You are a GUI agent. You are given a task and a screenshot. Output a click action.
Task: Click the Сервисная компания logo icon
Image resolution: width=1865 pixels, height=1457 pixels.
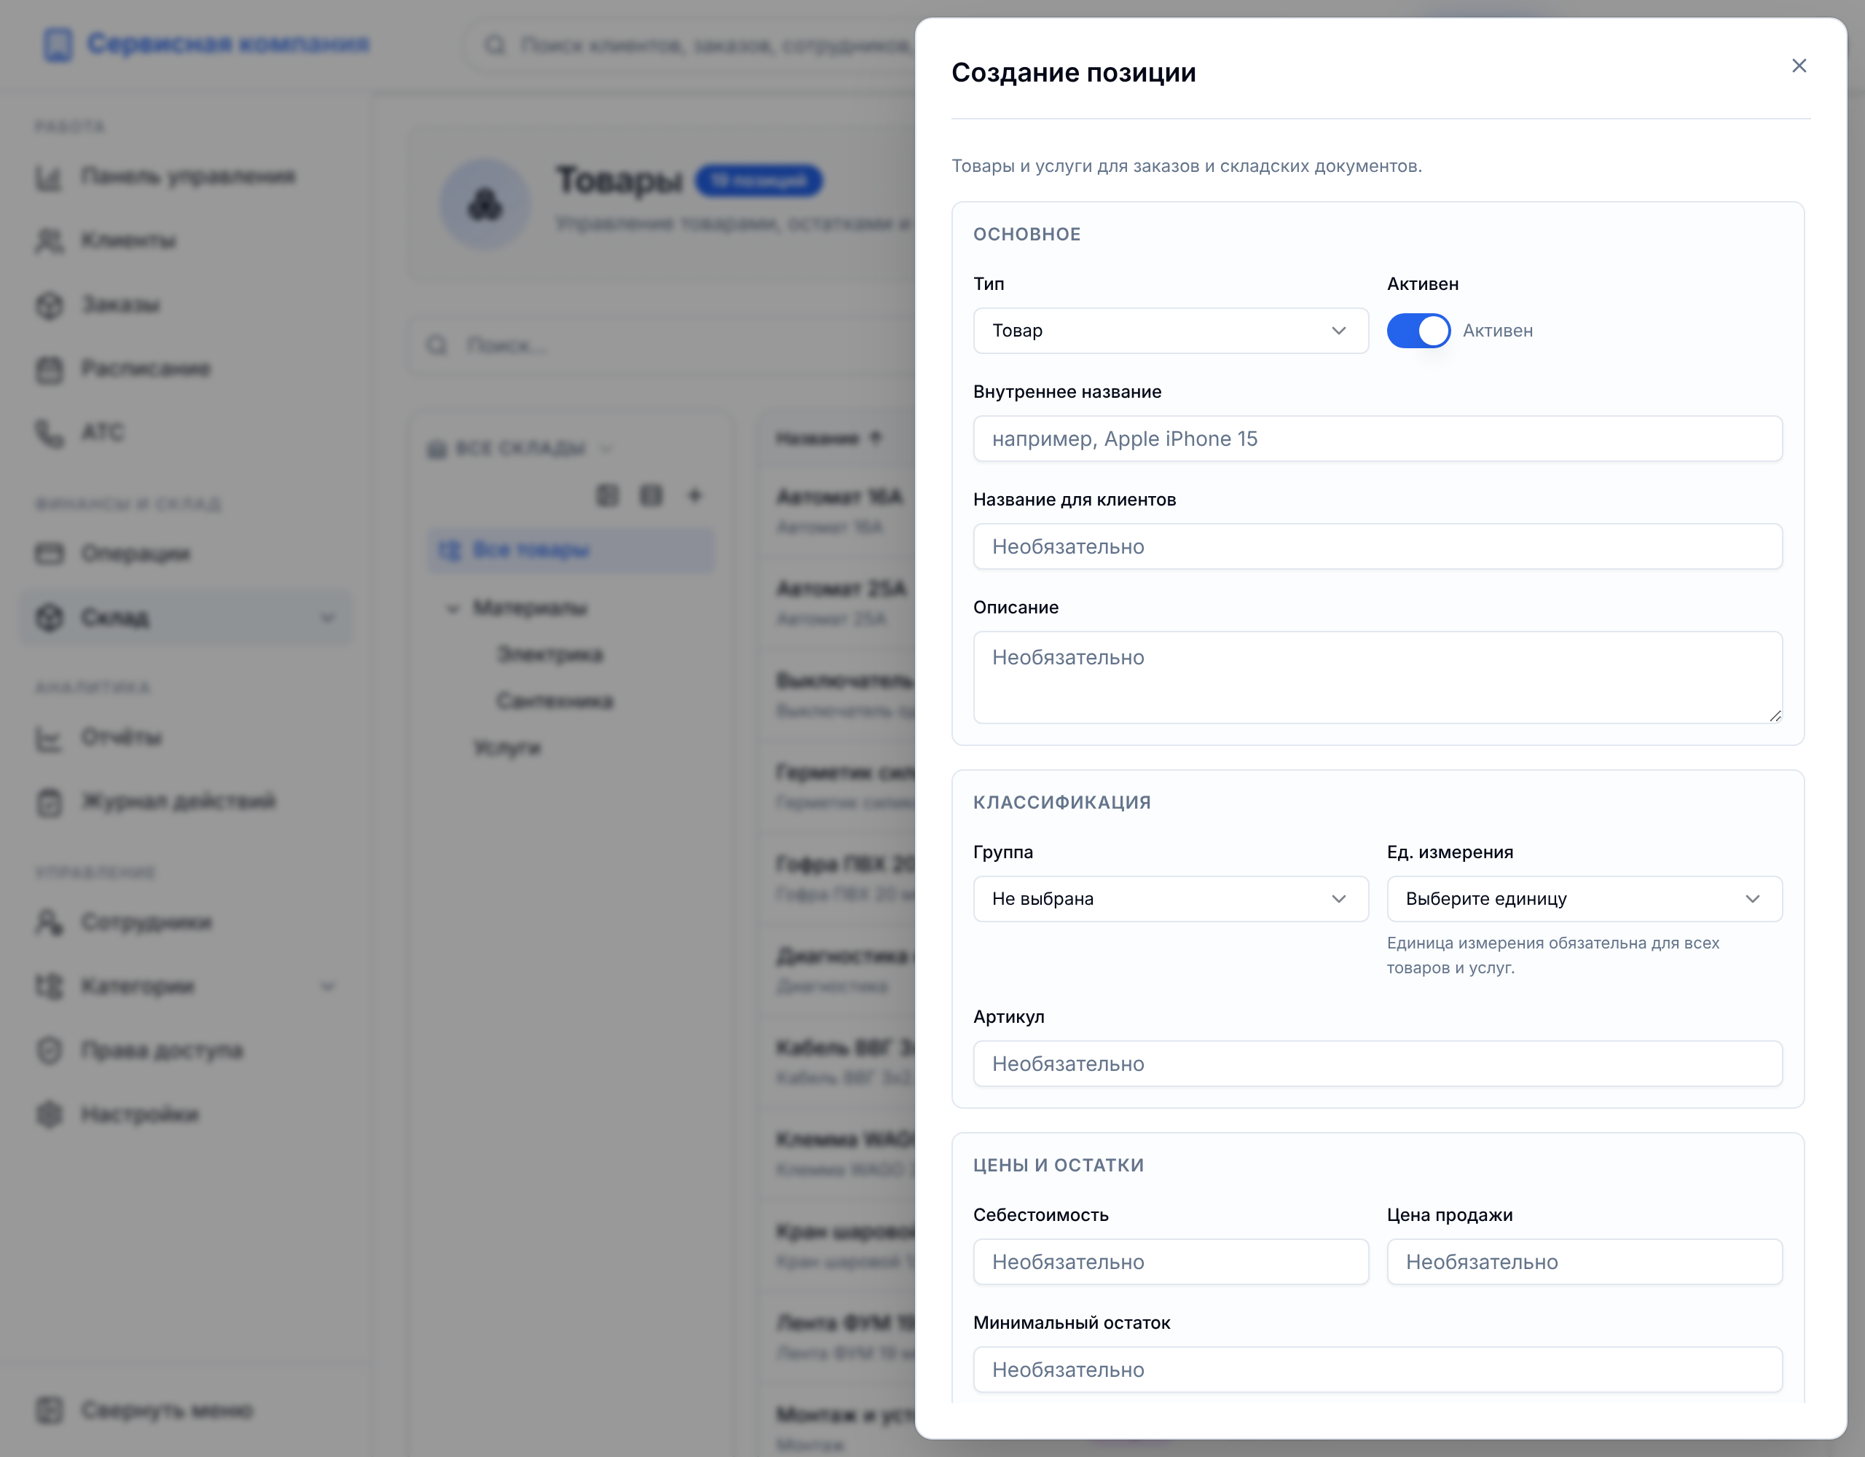(58, 44)
